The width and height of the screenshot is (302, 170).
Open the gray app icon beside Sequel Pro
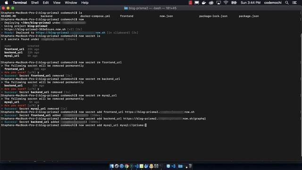click(x=156, y=166)
